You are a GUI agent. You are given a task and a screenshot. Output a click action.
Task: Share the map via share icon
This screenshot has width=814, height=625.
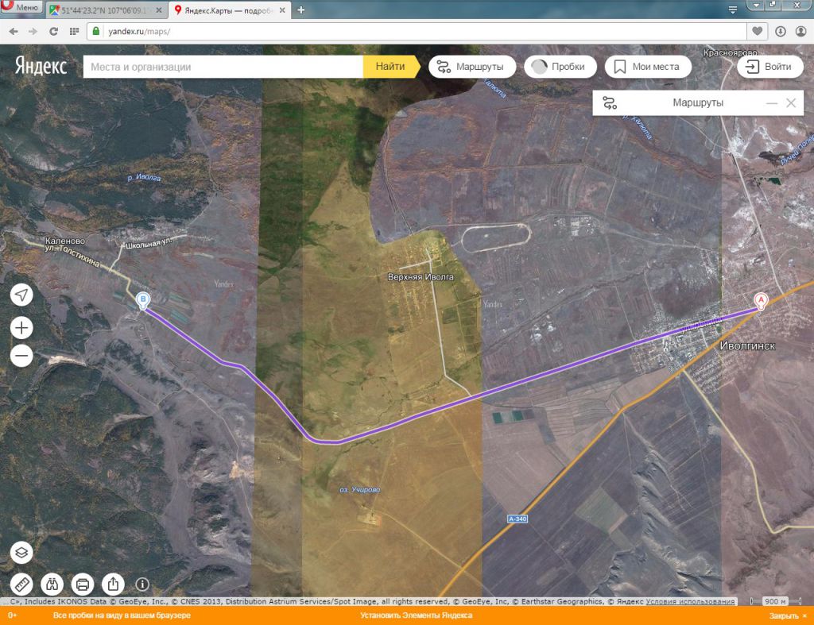pyautogui.click(x=112, y=584)
